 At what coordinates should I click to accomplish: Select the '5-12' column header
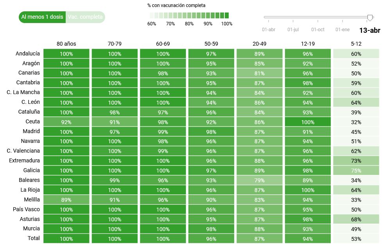click(356, 44)
